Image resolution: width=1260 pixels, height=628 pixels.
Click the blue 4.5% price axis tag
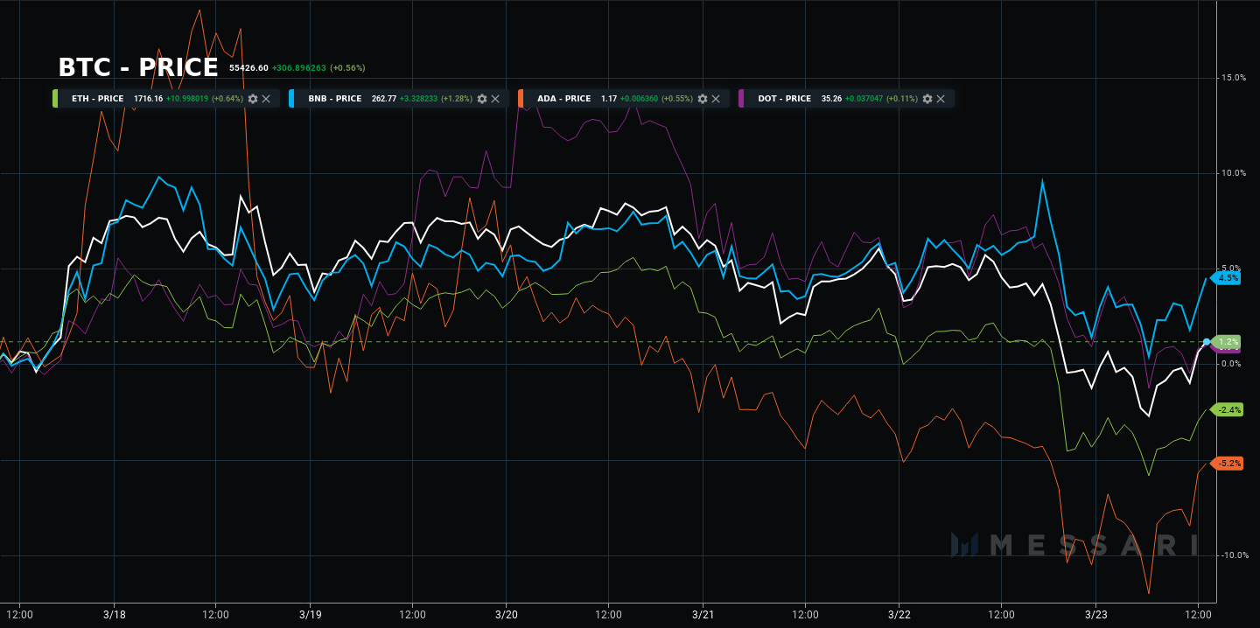tap(1227, 278)
